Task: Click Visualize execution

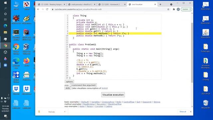Action: click(x=113, y=95)
